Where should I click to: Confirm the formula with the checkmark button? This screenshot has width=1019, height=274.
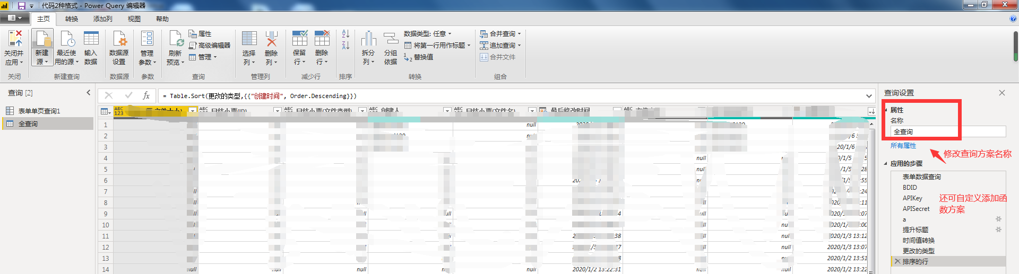click(128, 95)
